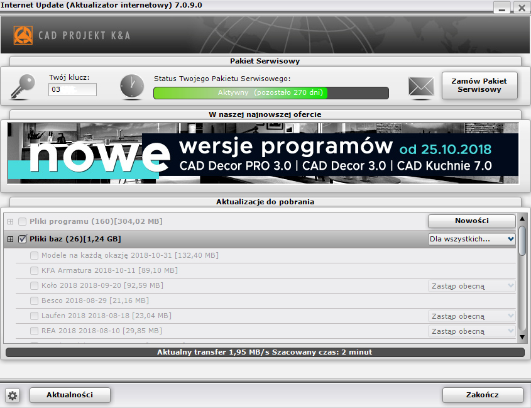Click the Nowości button
The width and height of the screenshot is (531, 408).
472,221
